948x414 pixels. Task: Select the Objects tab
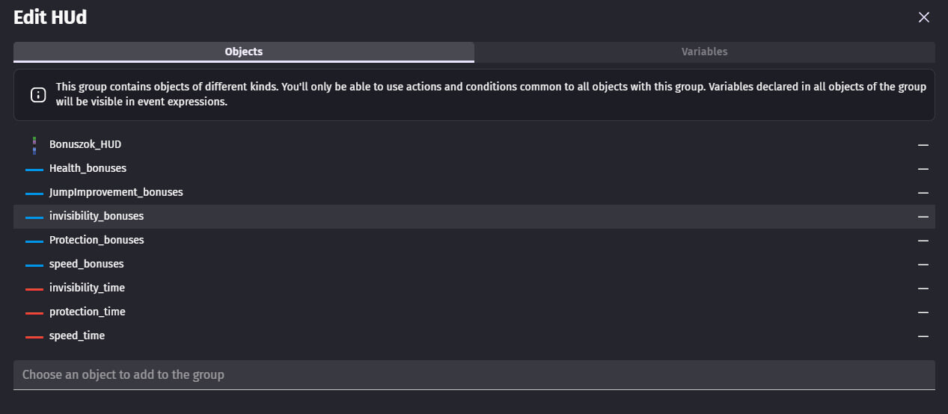tap(243, 52)
